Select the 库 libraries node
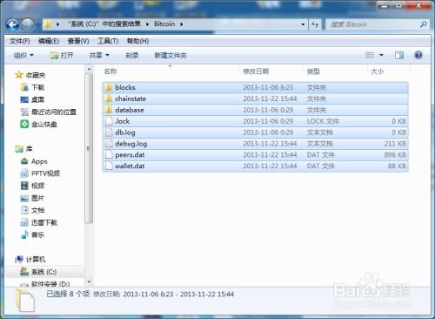435x319 pixels. point(24,149)
